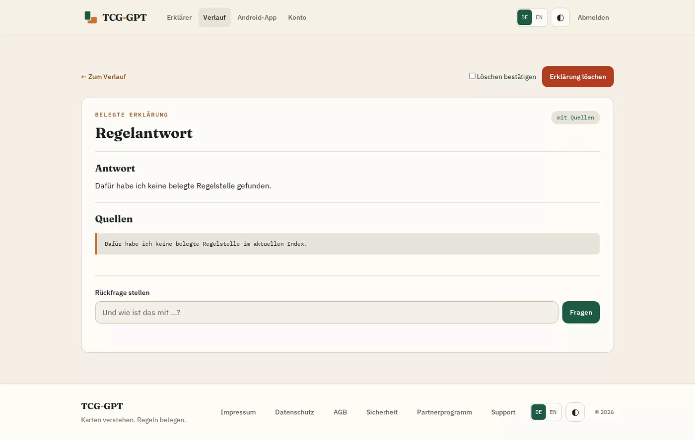Click the 'Erklärung löschen' button

(x=578, y=77)
